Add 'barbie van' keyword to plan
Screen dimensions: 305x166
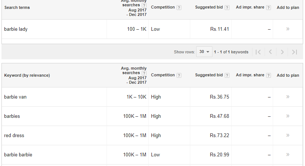point(288,97)
